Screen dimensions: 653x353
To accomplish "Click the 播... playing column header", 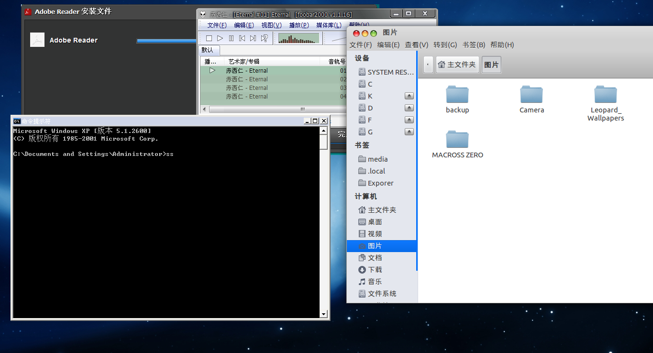I will click(211, 61).
